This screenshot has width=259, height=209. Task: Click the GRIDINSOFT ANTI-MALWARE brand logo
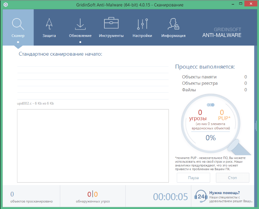(x=222, y=32)
